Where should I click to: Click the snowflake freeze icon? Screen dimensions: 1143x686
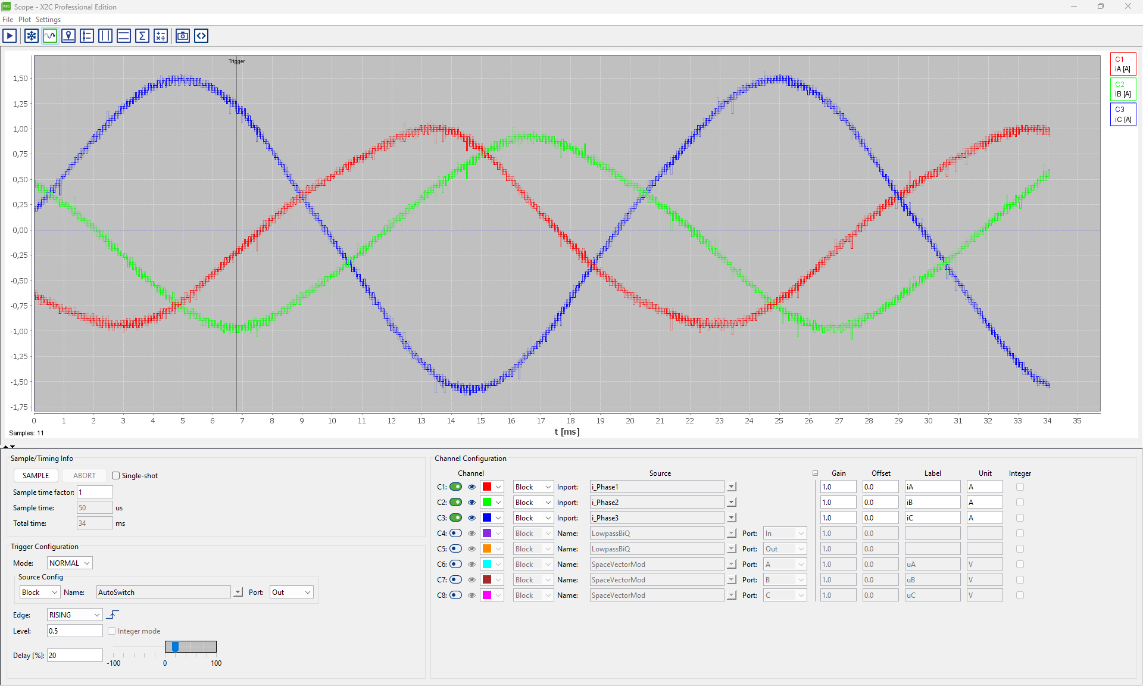[32, 36]
